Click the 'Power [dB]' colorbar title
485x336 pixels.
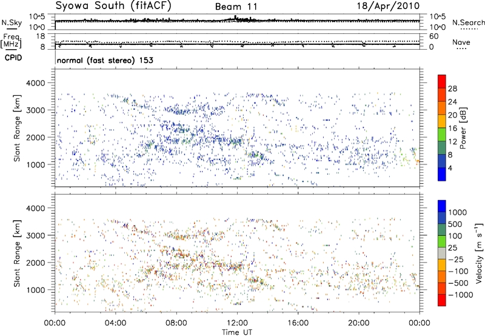pos(463,128)
